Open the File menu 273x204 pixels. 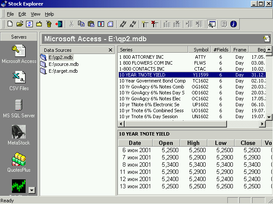10,14
